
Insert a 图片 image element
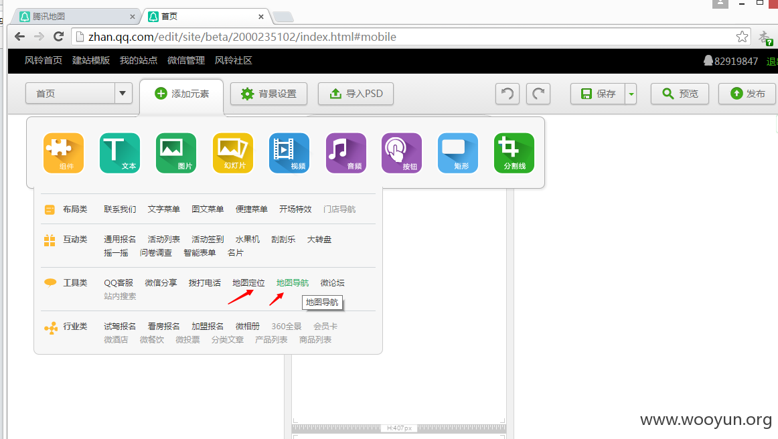click(x=176, y=153)
